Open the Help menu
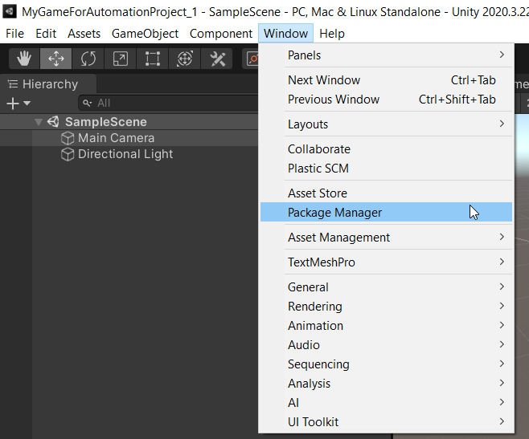The width and height of the screenshot is (529, 439). coord(332,34)
